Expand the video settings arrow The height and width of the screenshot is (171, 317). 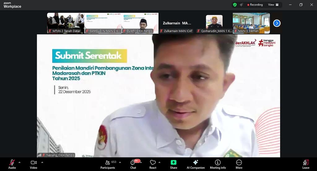pyautogui.click(x=42, y=162)
